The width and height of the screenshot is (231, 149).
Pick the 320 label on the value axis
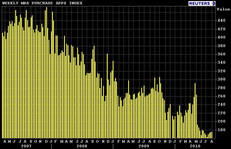(221, 71)
